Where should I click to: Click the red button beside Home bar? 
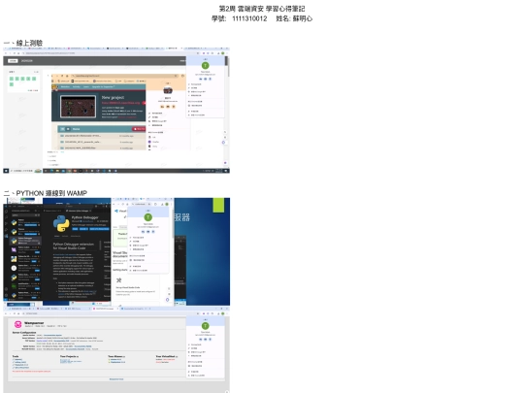(x=139, y=129)
